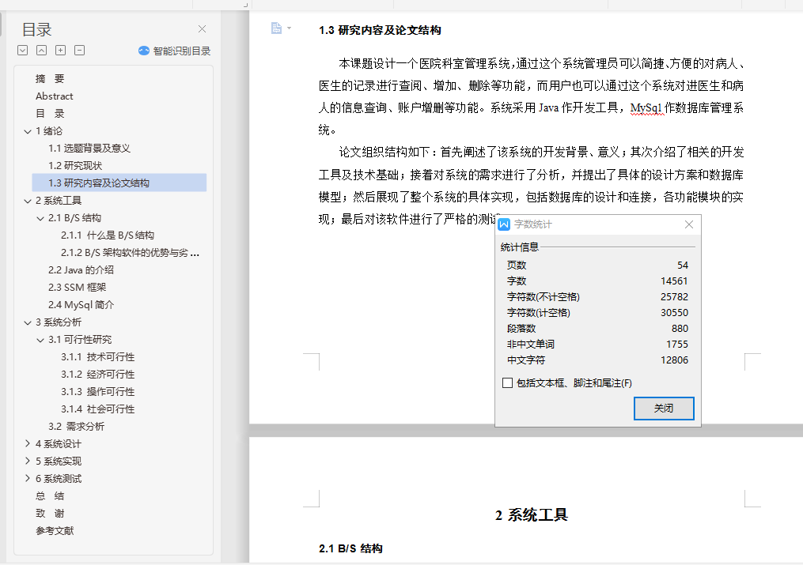Jump to 摘 要 in outline

tap(50, 79)
